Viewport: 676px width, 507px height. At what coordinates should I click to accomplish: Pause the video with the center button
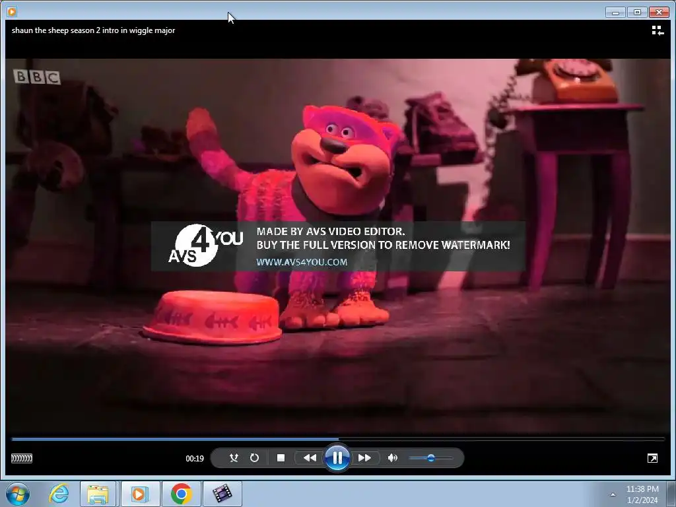click(x=337, y=458)
